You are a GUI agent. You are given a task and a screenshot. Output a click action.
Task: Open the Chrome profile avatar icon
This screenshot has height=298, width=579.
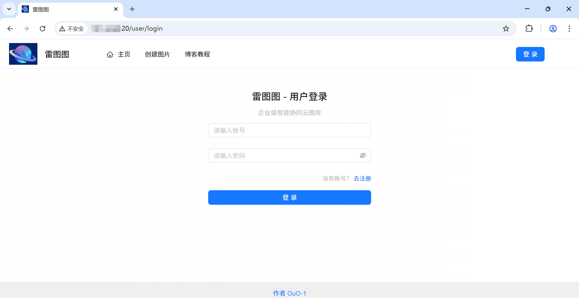click(x=553, y=29)
